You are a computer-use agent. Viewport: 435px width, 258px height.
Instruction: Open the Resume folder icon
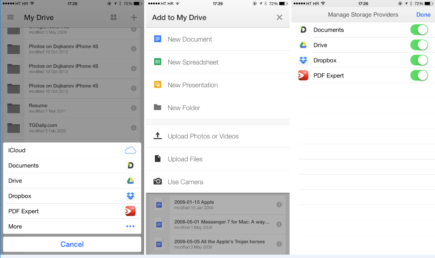click(14, 108)
